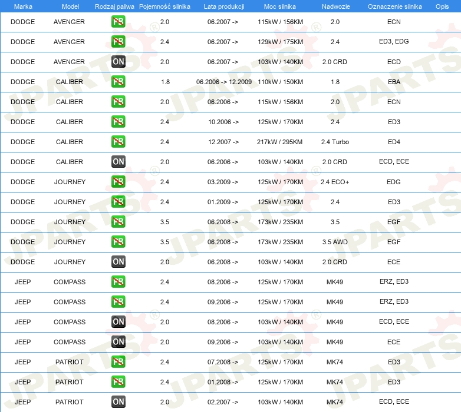
Task: Select 'DODGE' in Caliber 2.4 Turbo row
Action: [22, 142]
